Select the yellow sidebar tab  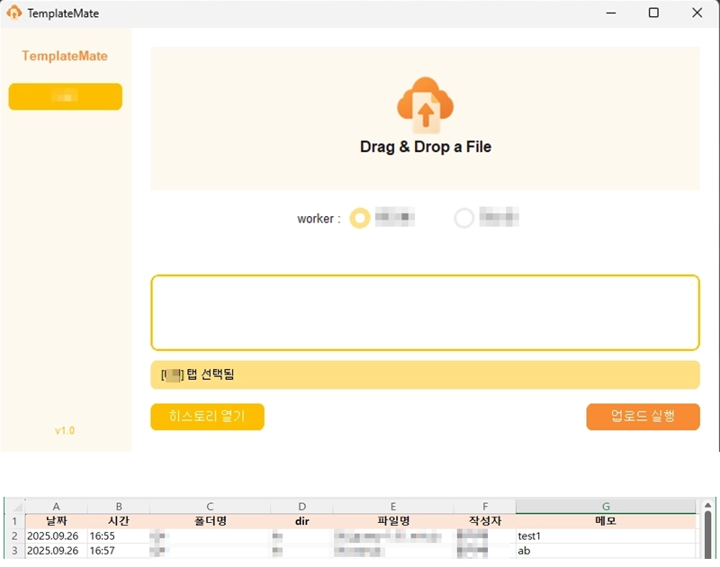click(x=65, y=96)
